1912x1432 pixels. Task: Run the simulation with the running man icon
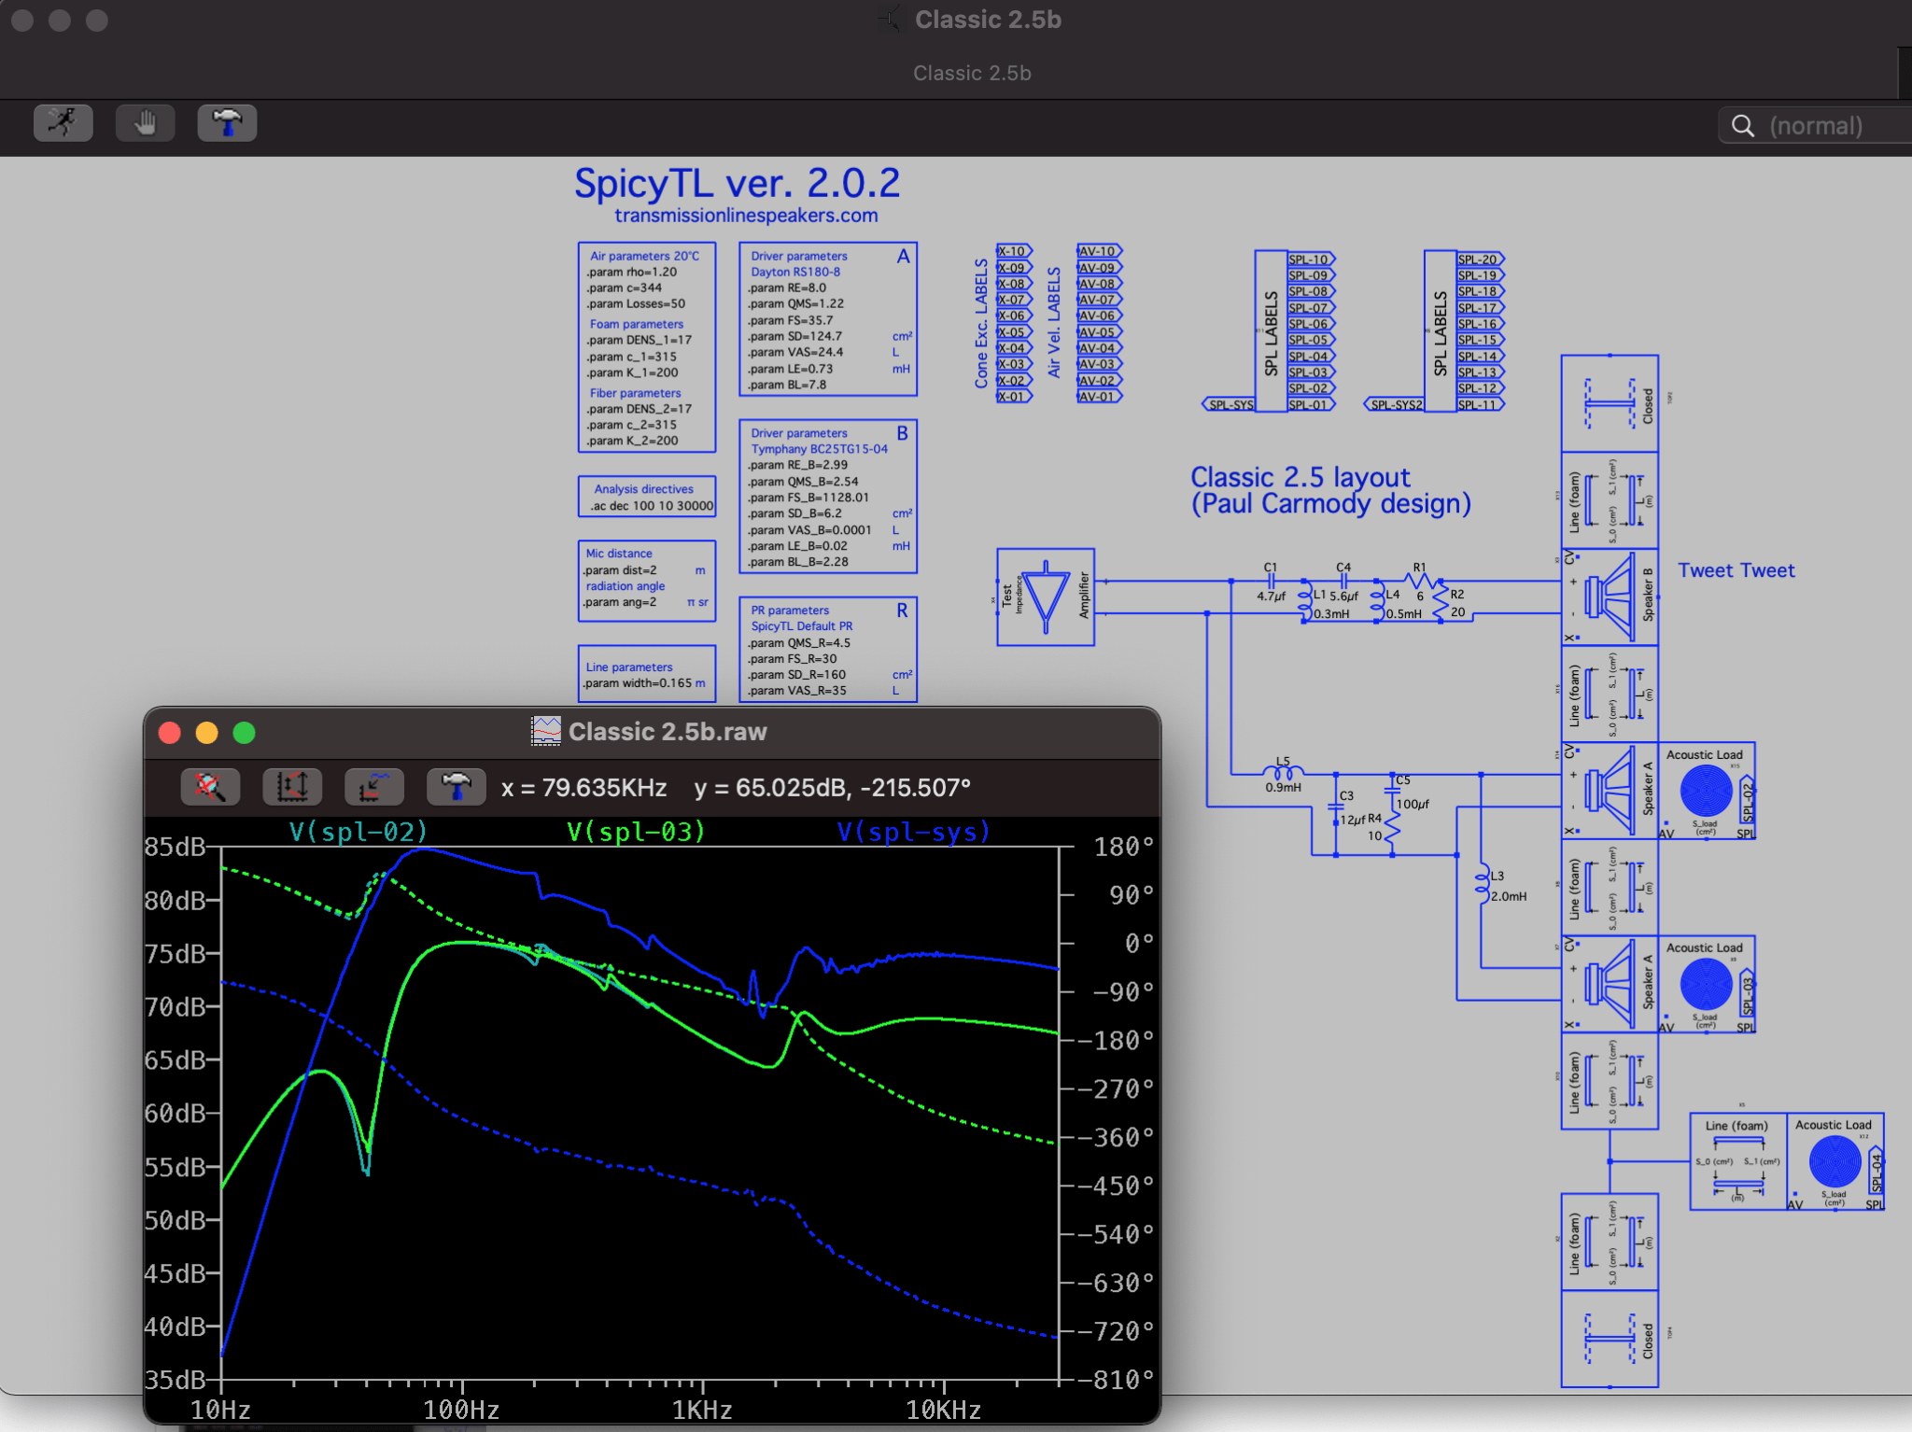pyautogui.click(x=63, y=123)
